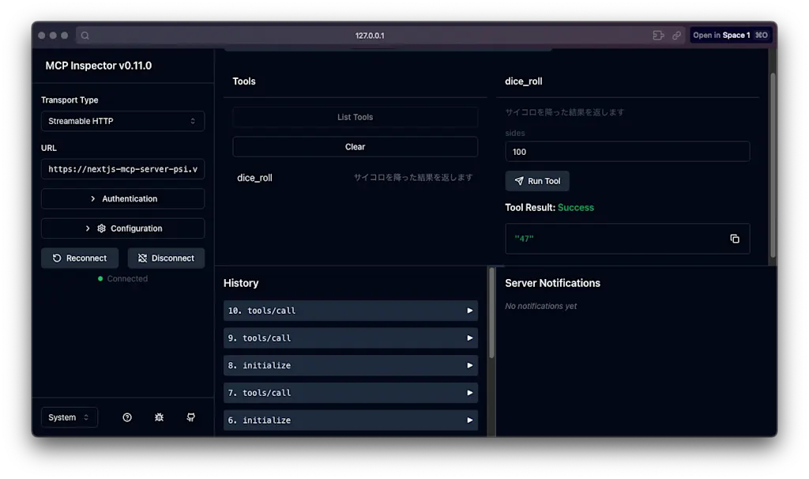Click the Reconnect button
The width and height of the screenshot is (809, 479).
80,258
